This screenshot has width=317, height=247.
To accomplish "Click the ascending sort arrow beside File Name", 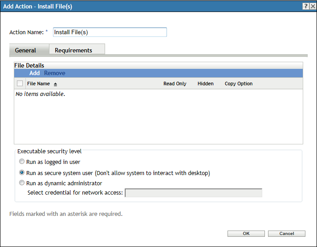I will point(56,84).
